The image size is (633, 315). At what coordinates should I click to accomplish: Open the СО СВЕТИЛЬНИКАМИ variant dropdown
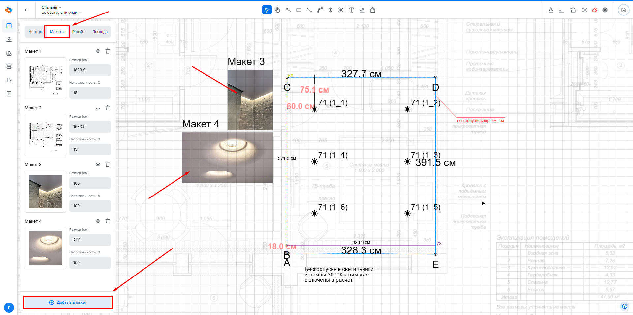[61, 13]
